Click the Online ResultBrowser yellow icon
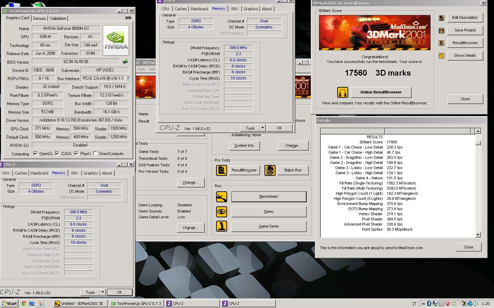Viewport: 494px width, 308px height. (x=343, y=92)
